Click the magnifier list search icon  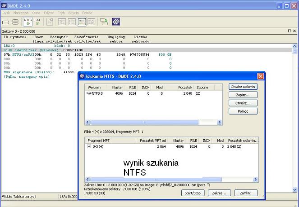click(x=92, y=22)
